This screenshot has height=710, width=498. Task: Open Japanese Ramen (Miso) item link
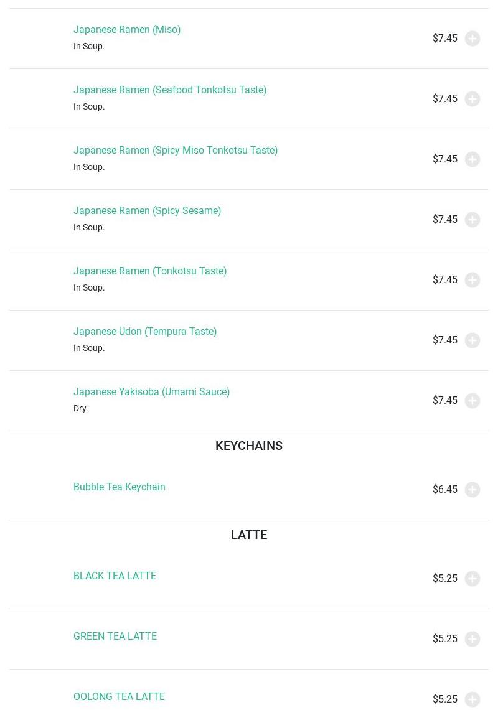click(127, 29)
